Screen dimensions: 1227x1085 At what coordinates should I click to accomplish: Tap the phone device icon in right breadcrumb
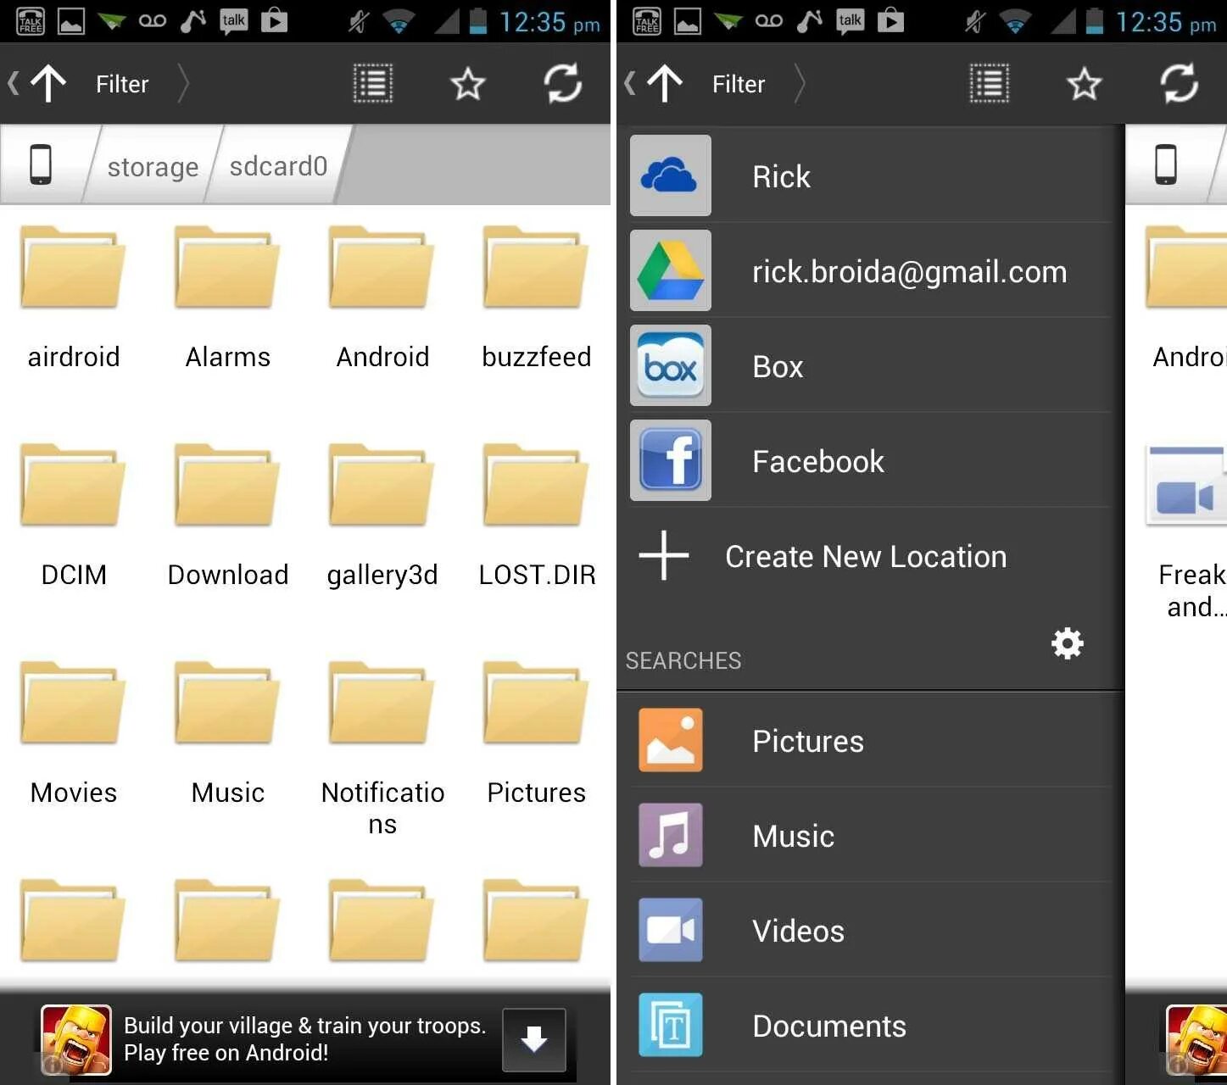coord(1166,164)
